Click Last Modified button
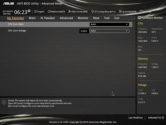Screen dimensions: 166x125 click(x=136, y=118)
